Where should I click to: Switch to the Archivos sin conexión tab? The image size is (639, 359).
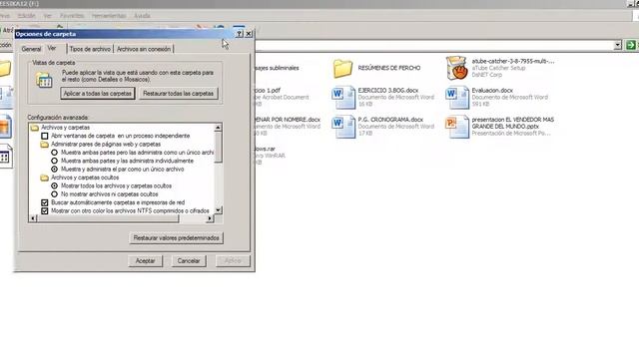click(144, 49)
